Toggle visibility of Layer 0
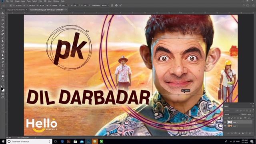 click(x=225, y=126)
